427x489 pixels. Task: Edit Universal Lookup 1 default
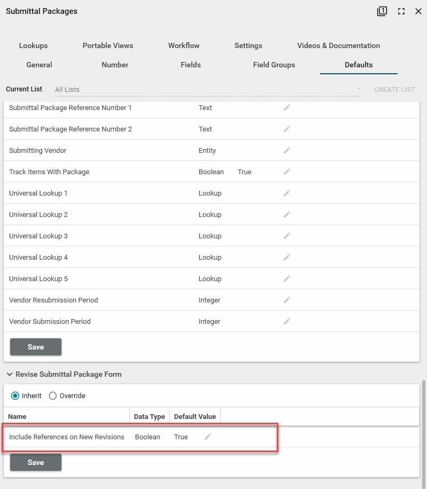pos(287,193)
